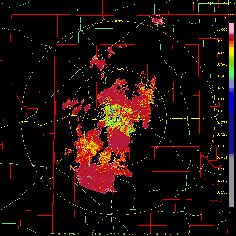Click the 0.307 legend value

[x=222, y=181]
